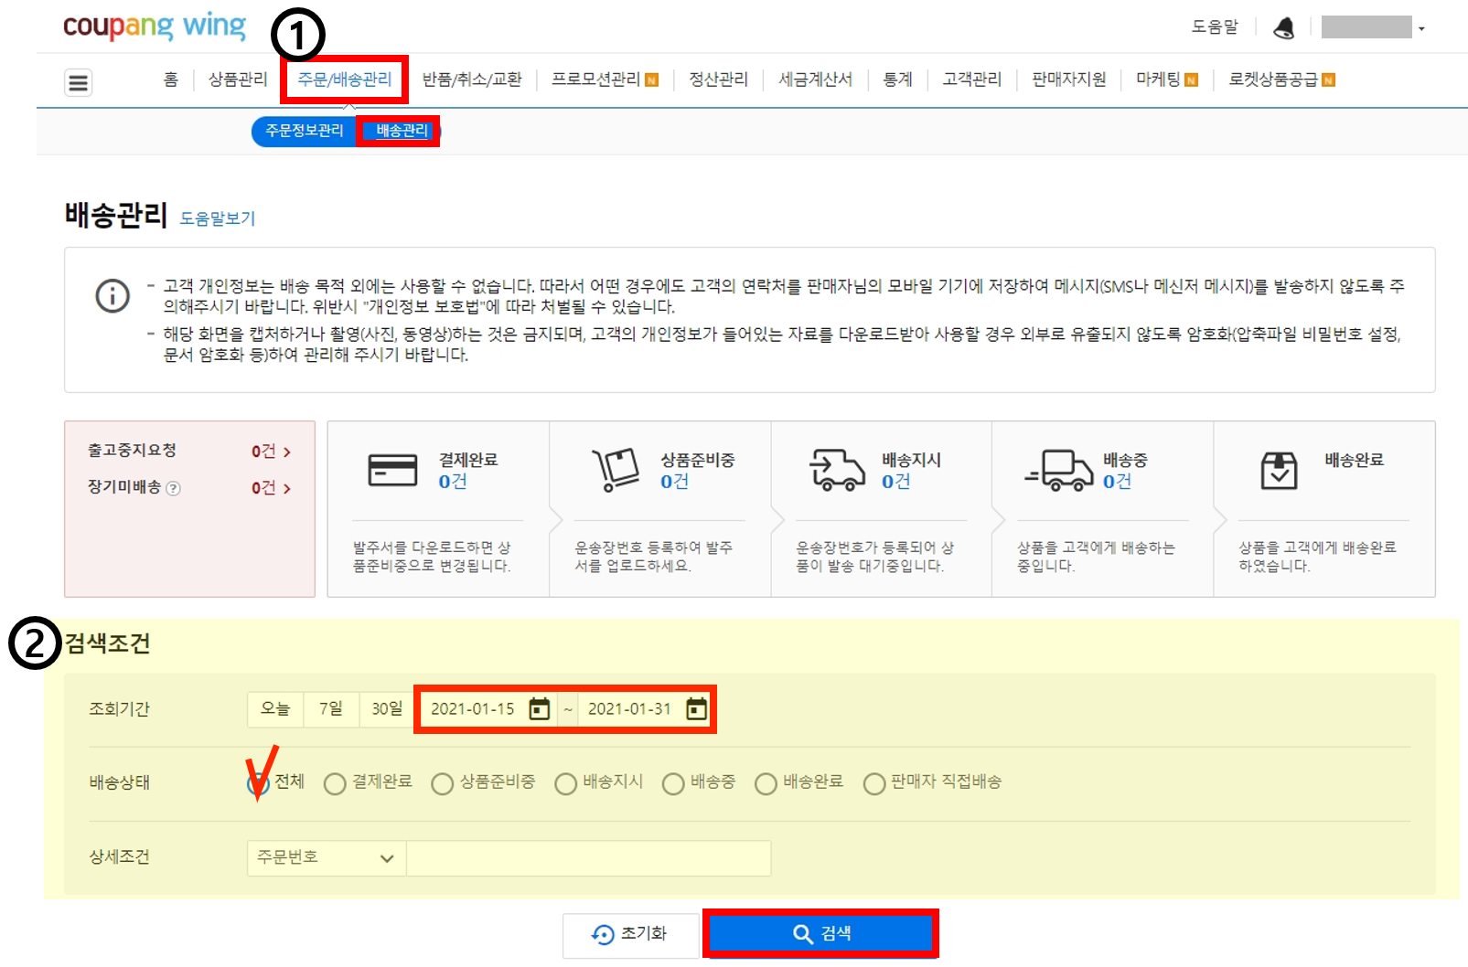The height and width of the screenshot is (967, 1468).
Task: Open the hamburger menu icon
Action: click(78, 81)
